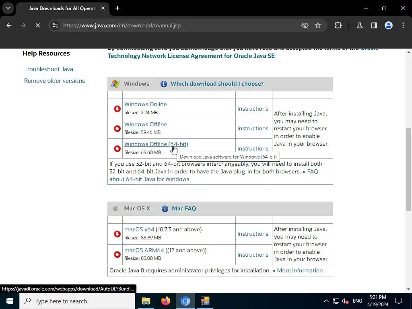Viewport: 412px width, 309px height.
Task: Click the macOS ARM64 download link
Action: pyautogui.click(x=144, y=250)
